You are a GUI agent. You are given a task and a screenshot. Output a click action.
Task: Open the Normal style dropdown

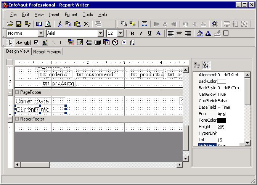pyautogui.click(x=41, y=33)
